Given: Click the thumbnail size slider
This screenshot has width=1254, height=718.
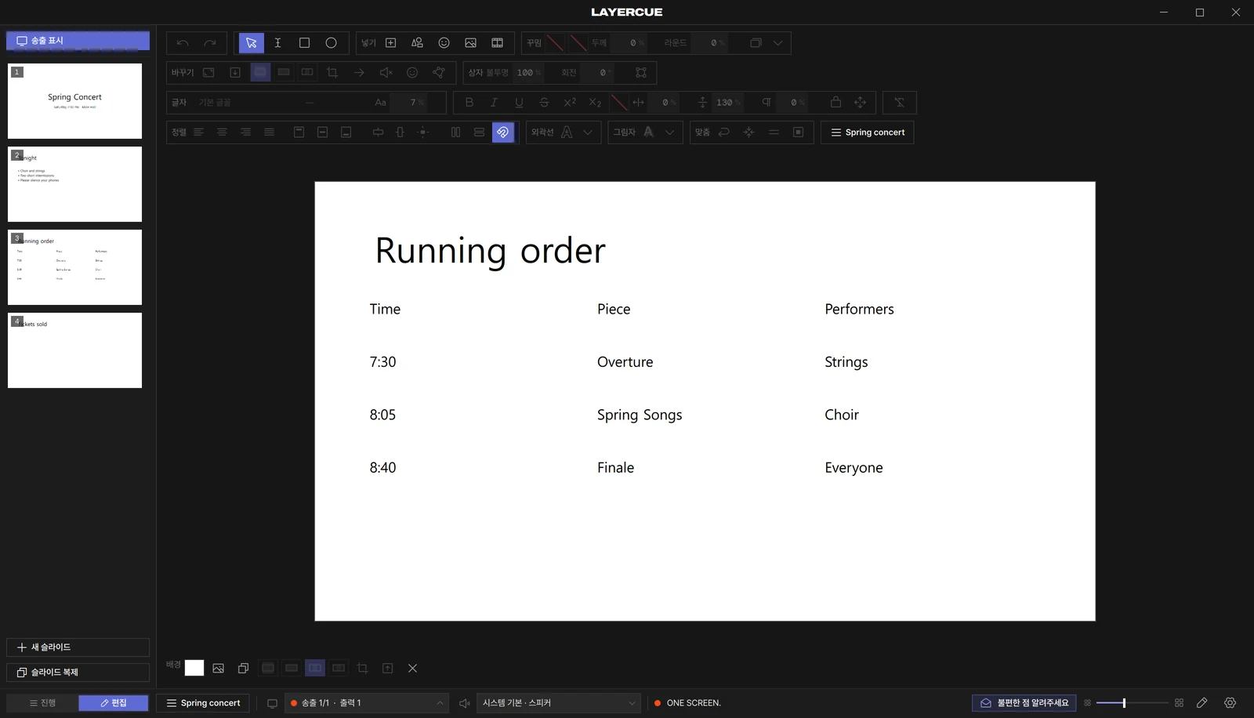Looking at the screenshot, I should (x=1132, y=703).
